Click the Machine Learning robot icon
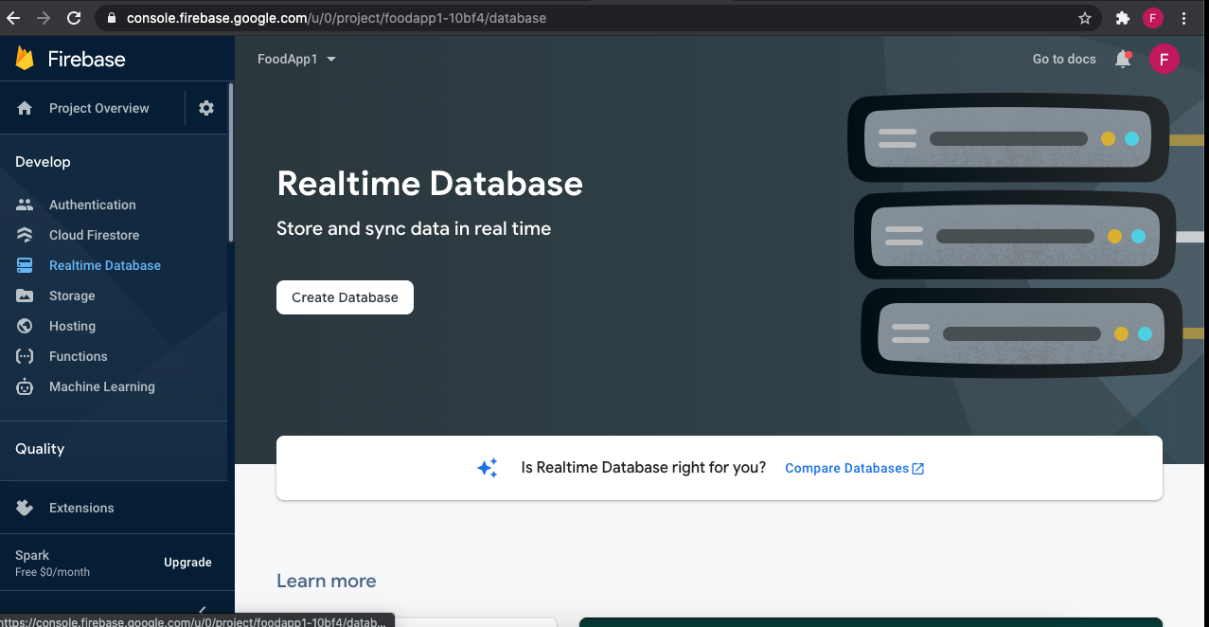Screen dimensions: 1209x627 (x=25, y=386)
